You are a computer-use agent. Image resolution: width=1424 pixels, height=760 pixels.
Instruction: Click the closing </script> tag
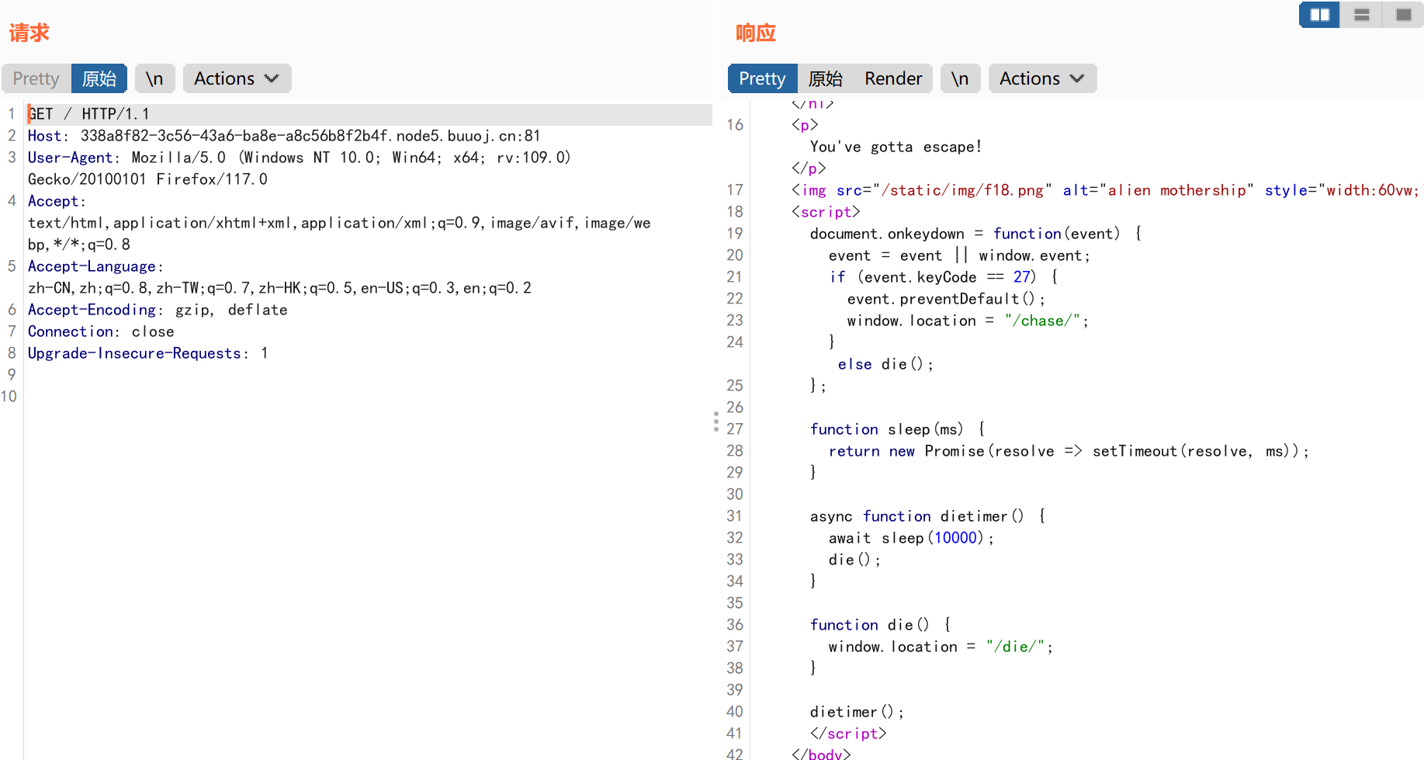848,734
